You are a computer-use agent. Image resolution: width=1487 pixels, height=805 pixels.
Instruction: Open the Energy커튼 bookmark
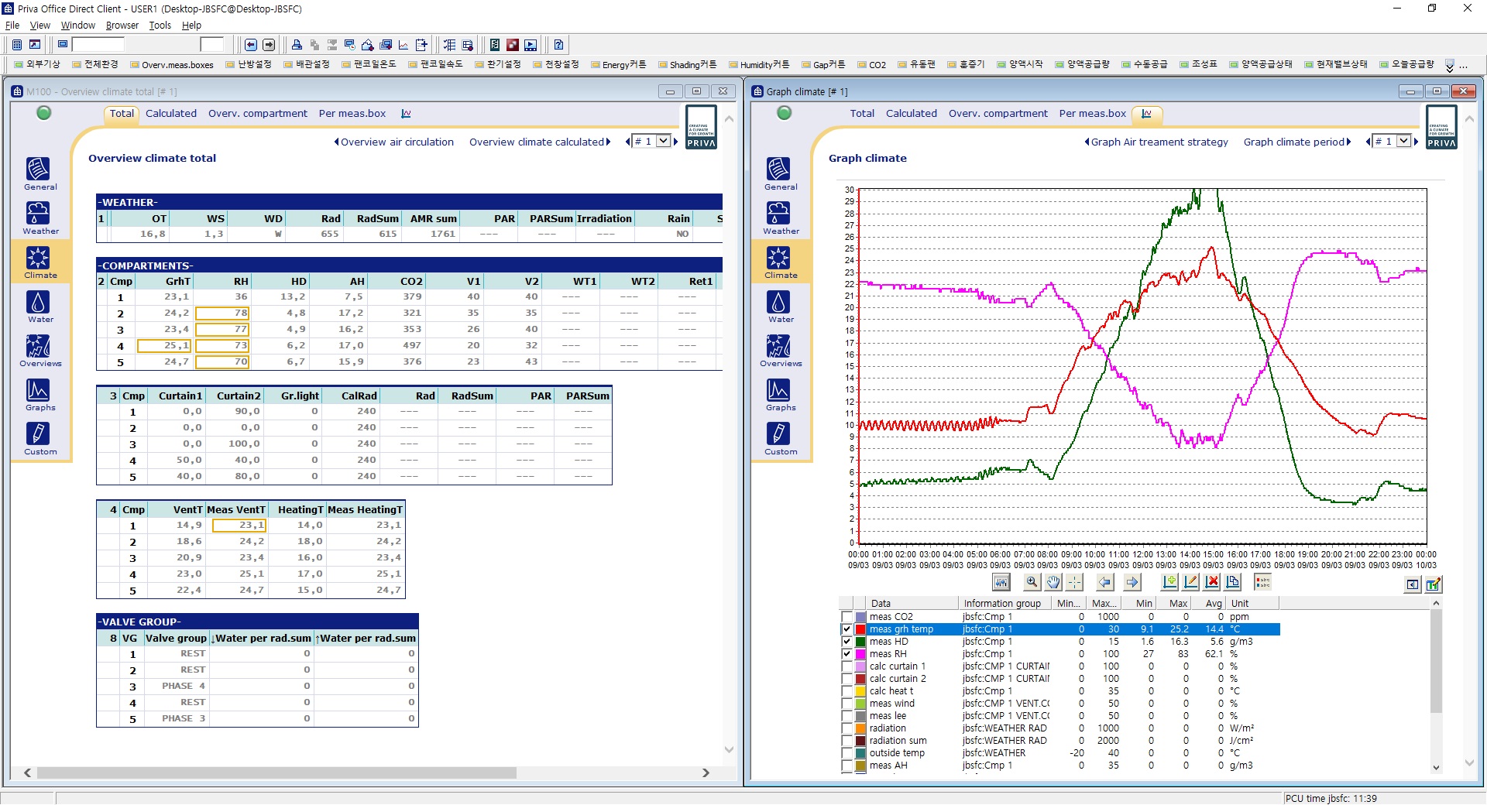618,65
